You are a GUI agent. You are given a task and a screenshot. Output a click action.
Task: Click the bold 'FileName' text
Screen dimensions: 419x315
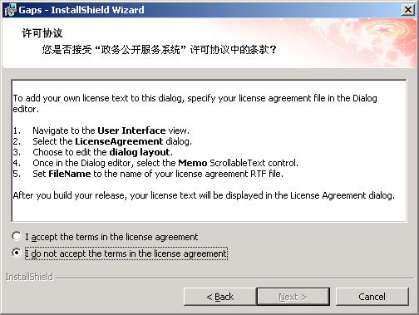click(70, 174)
